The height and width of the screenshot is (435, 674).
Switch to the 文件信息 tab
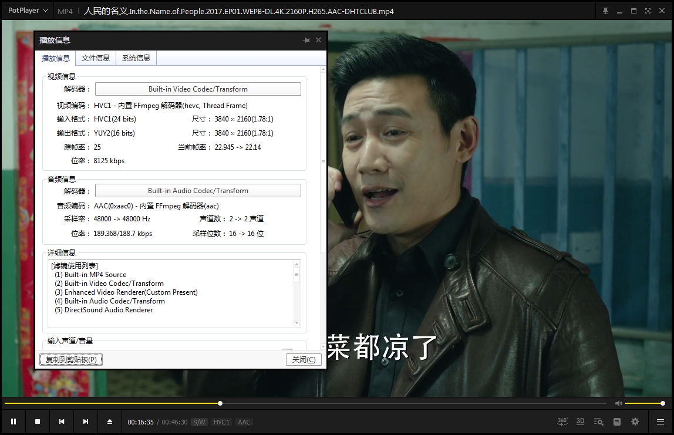point(96,58)
